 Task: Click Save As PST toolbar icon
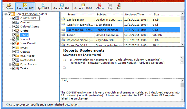[x=25, y=5]
